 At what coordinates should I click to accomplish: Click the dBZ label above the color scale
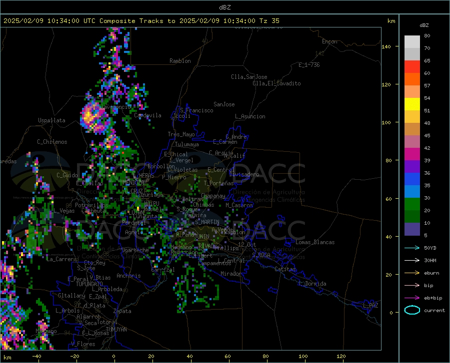pos(424,25)
